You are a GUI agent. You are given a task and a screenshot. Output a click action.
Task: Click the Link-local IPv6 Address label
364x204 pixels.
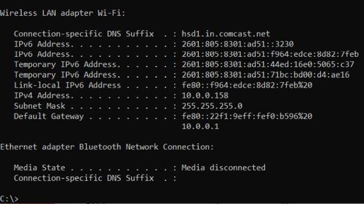pyautogui.click(x=67, y=85)
